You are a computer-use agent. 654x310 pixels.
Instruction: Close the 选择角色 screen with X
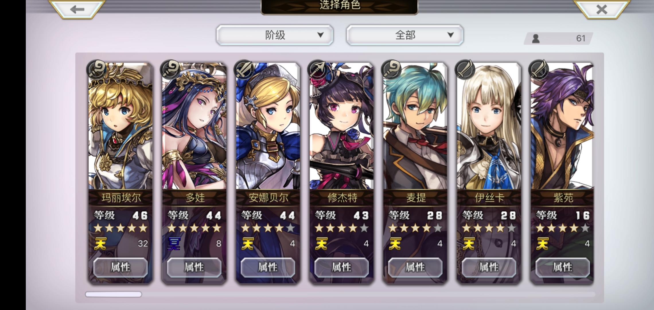click(x=602, y=9)
